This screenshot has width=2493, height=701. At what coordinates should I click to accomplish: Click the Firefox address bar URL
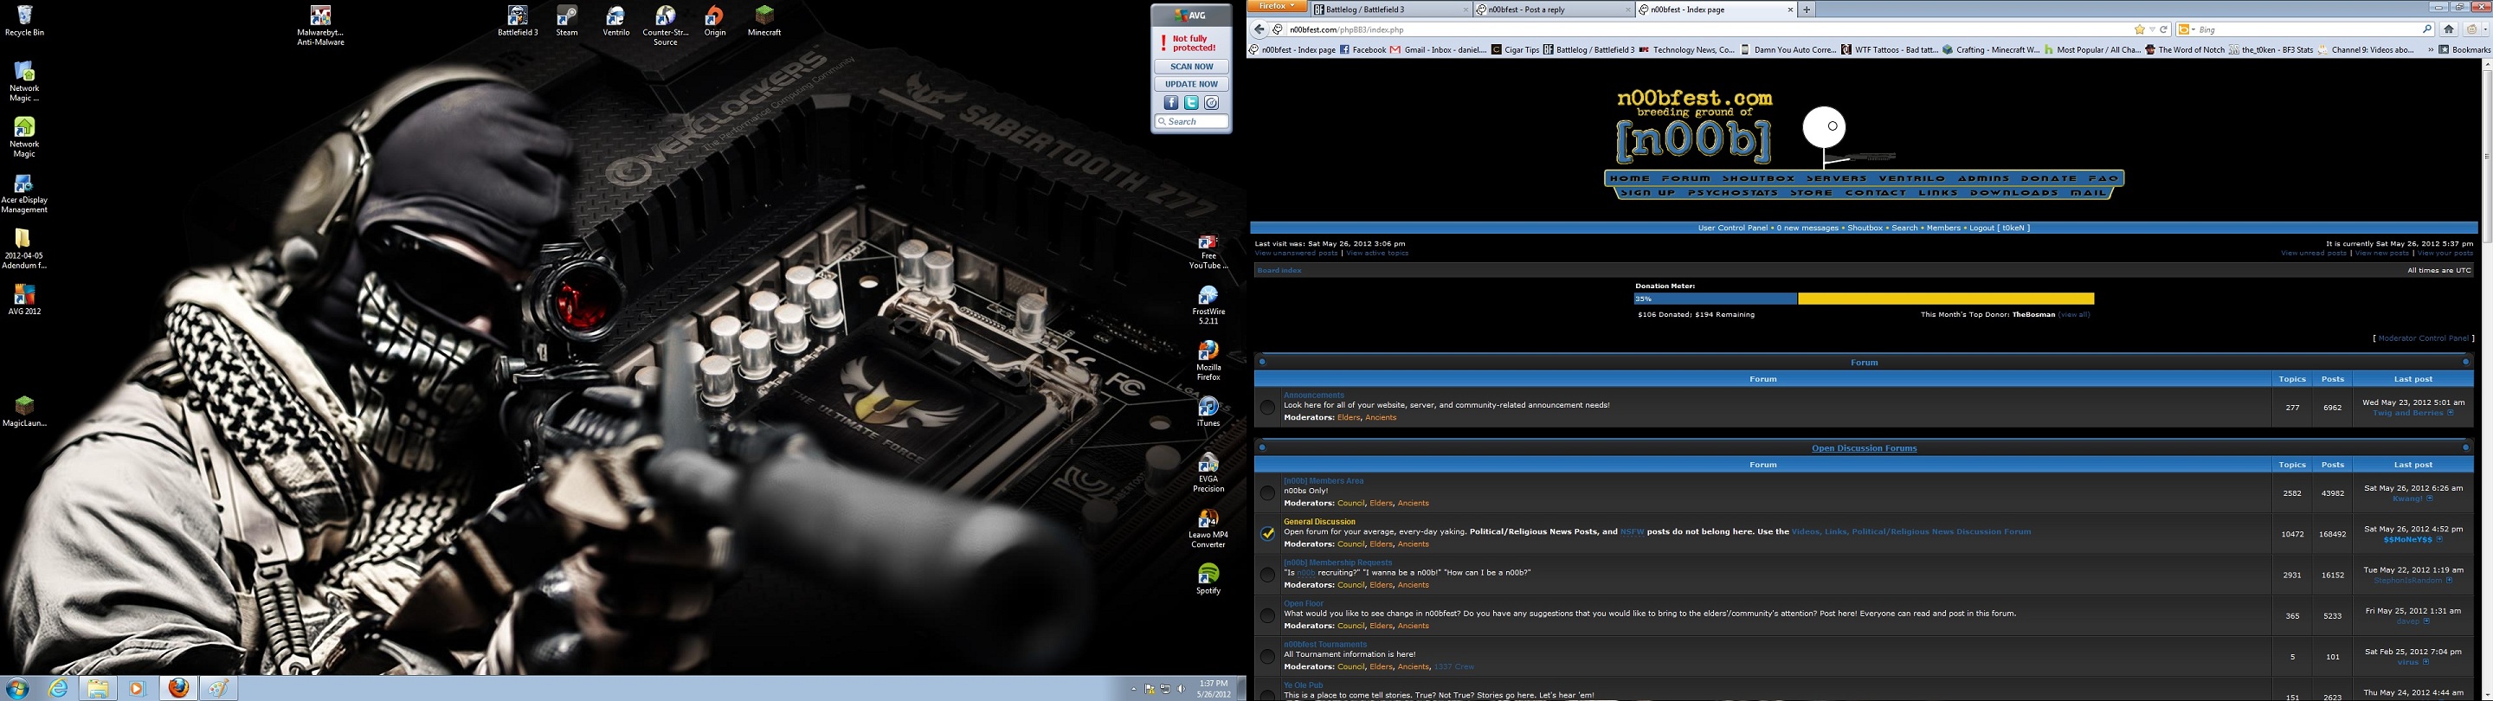1346,30
